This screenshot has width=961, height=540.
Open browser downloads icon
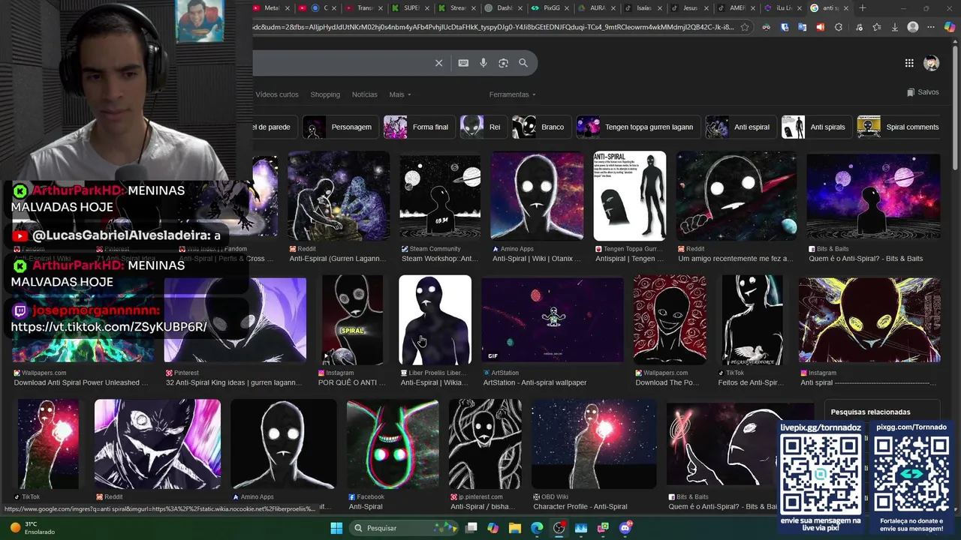coord(894,27)
